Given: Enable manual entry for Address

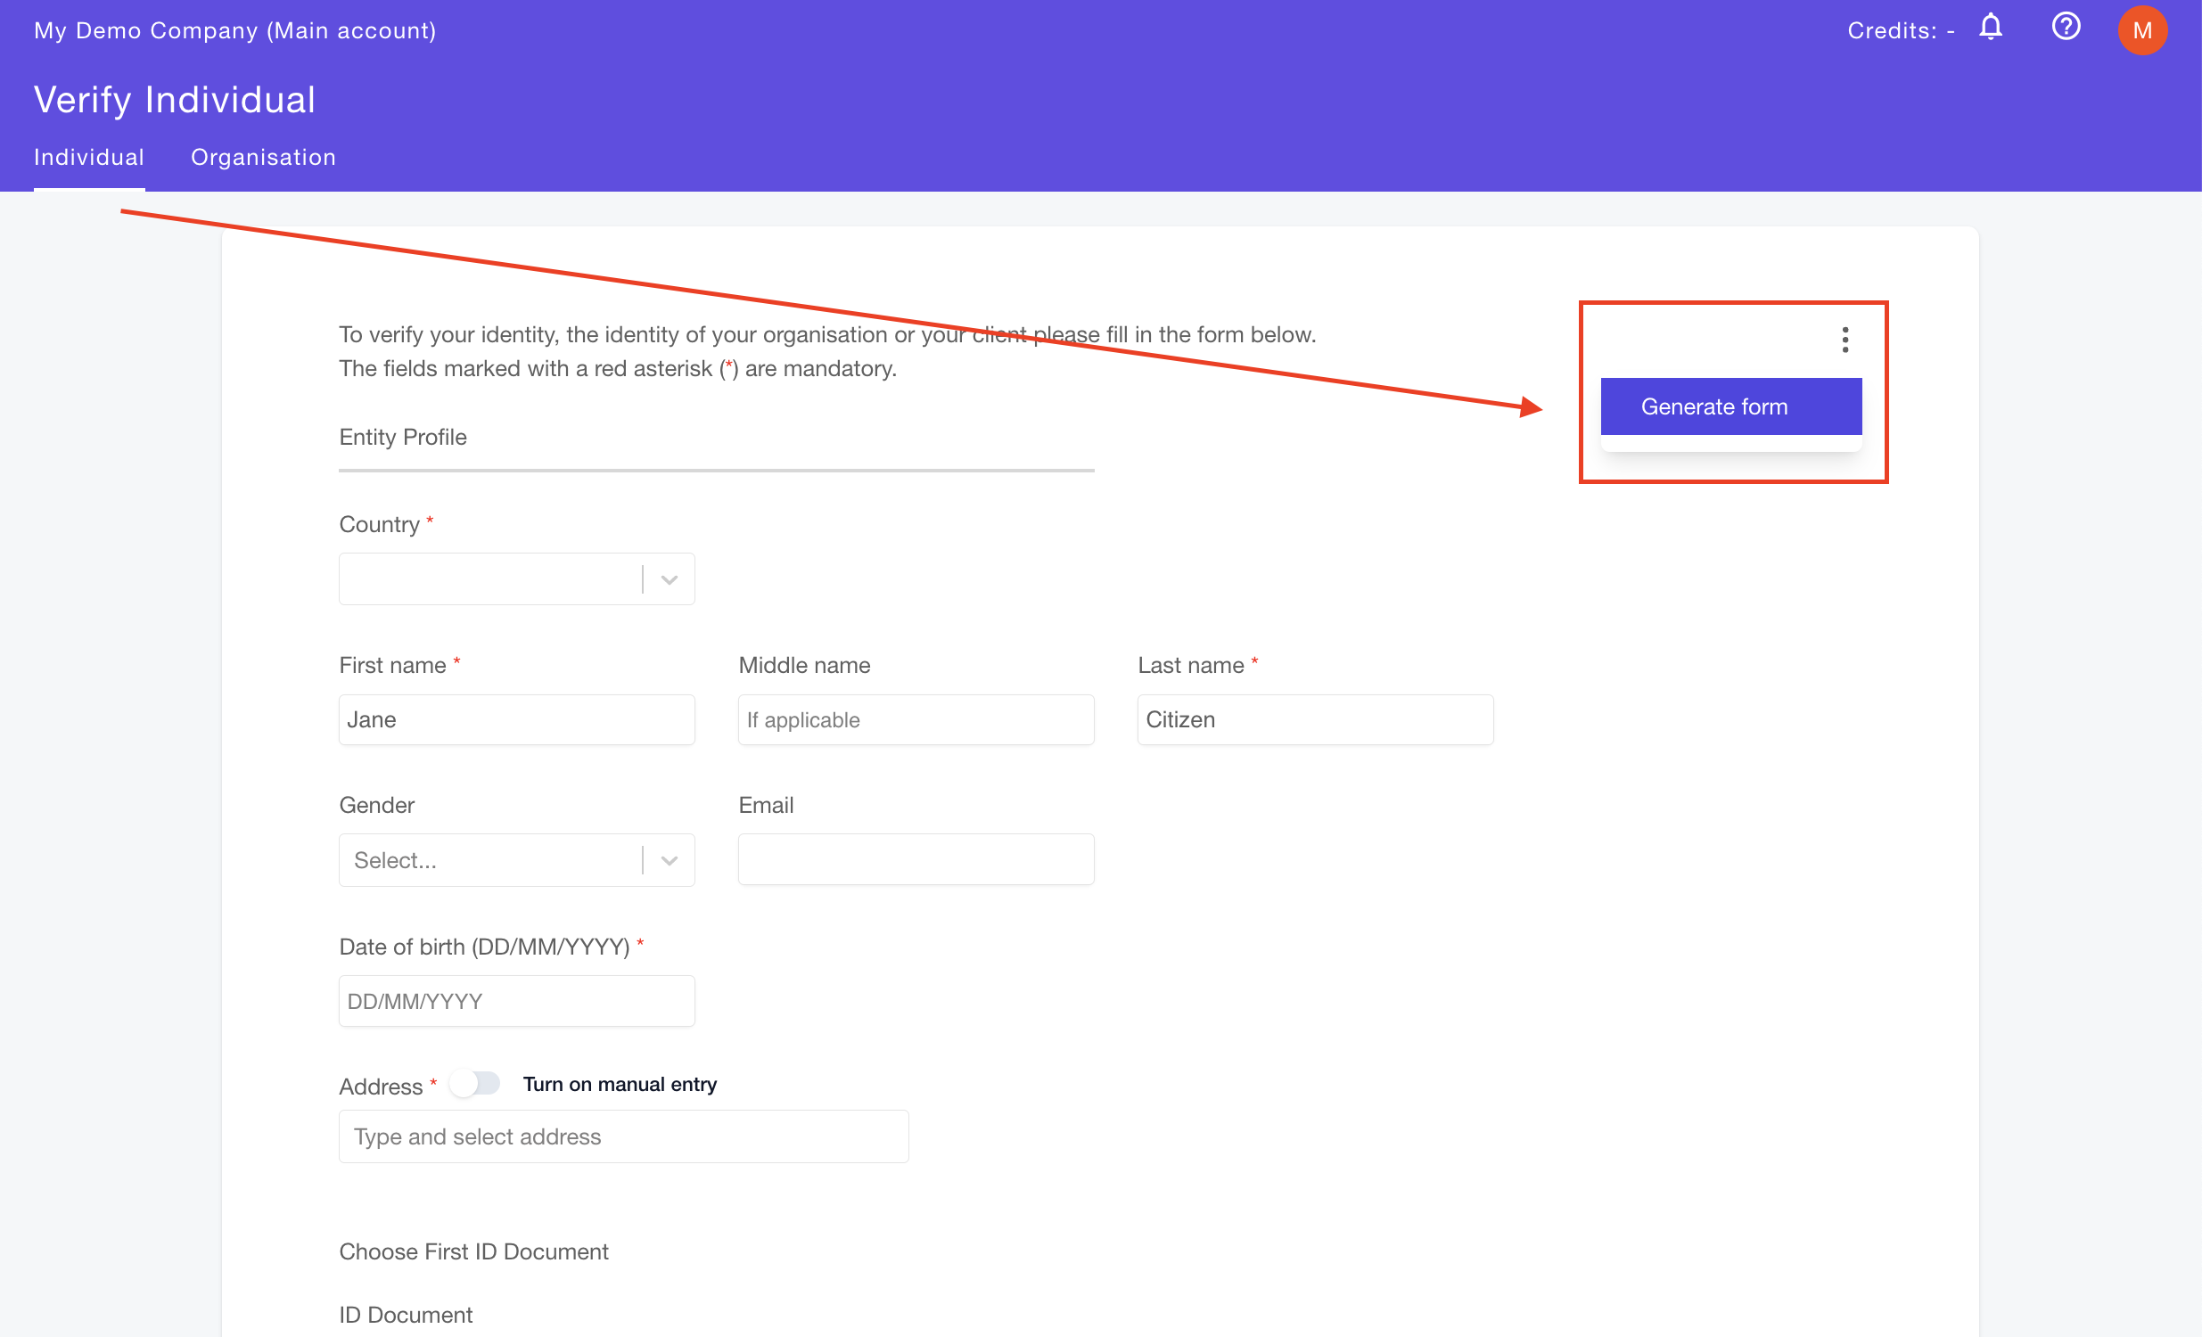Looking at the screenshot, I should tap(476, 1082).
